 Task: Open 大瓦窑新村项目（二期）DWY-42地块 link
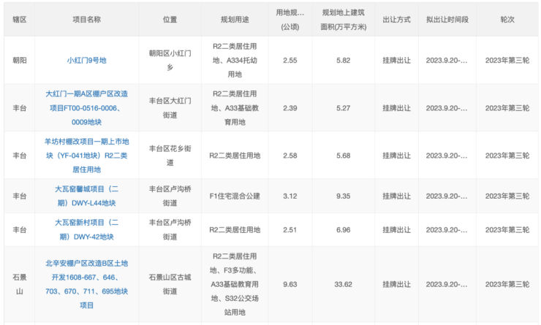[x=86, y=229]
